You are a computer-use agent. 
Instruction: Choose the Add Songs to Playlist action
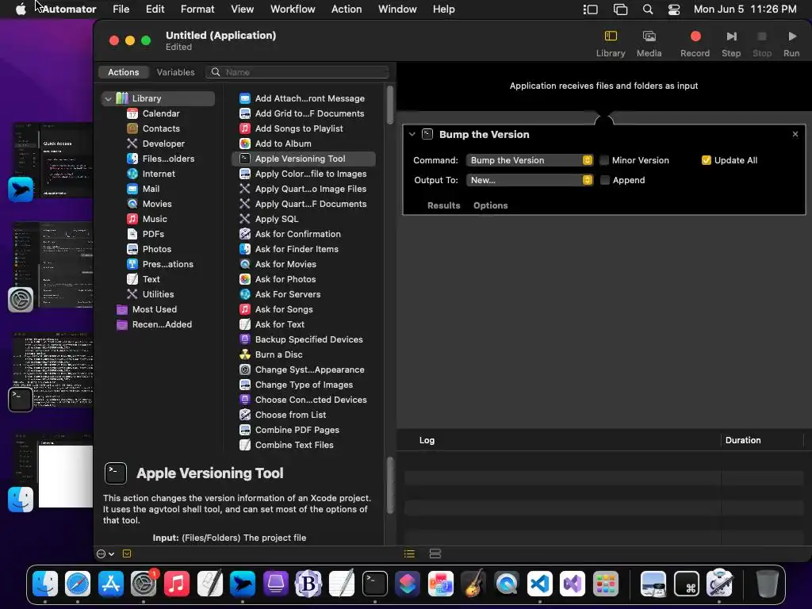(299, 128)
